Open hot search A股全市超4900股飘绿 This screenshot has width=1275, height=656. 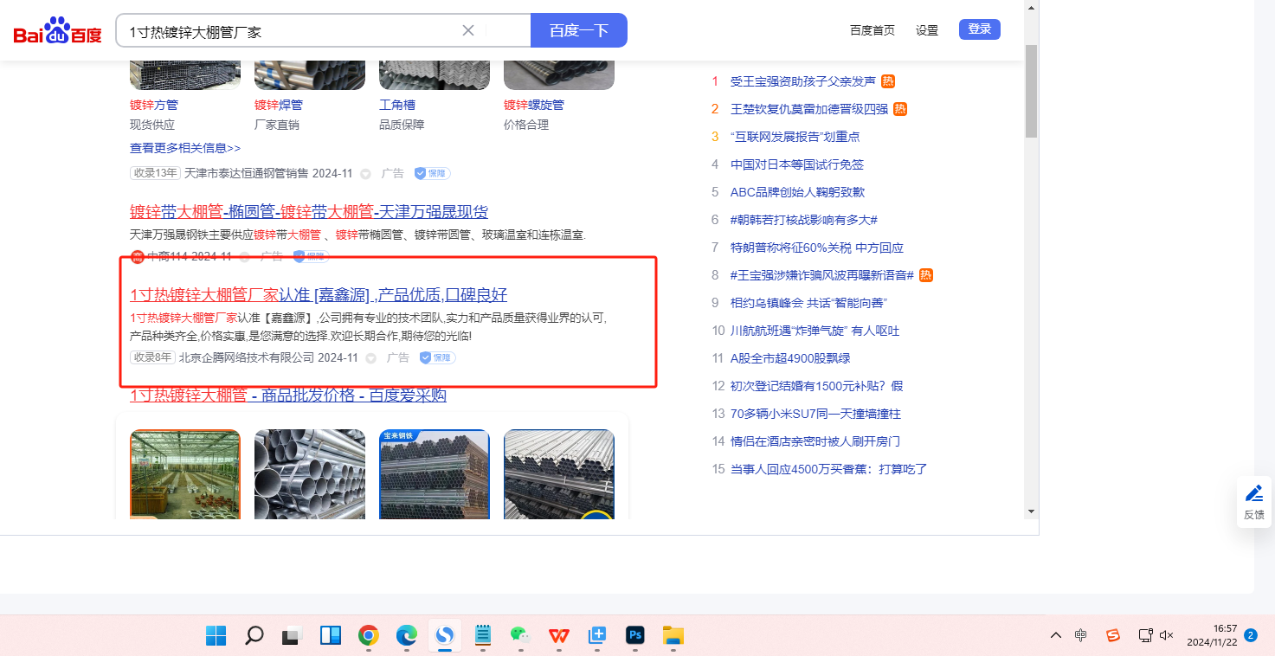click(x=790, y=358)
